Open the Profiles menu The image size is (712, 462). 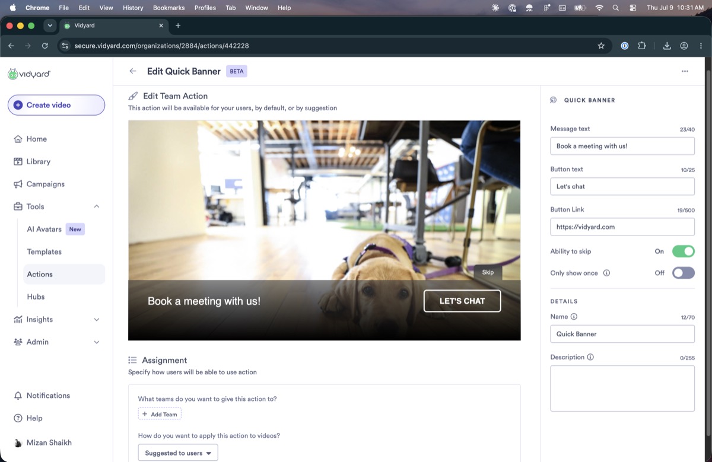click(205, 8)
